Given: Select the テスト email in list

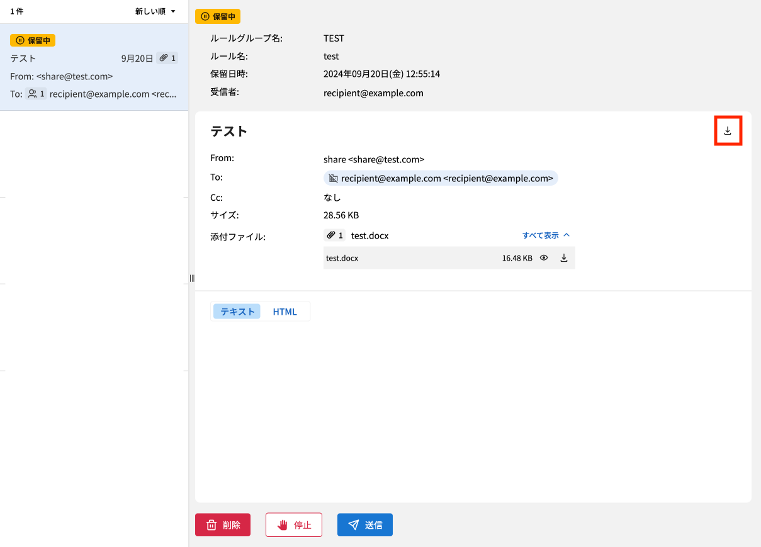Looking at the screenshot, I should point(94,67).
